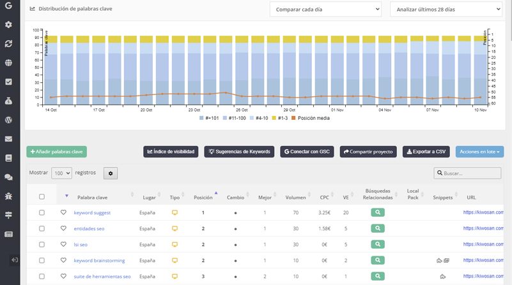The image size is (512, 285).
Task: Toggle the '#+101' legend color swatch
Action: tap(201, 118)
